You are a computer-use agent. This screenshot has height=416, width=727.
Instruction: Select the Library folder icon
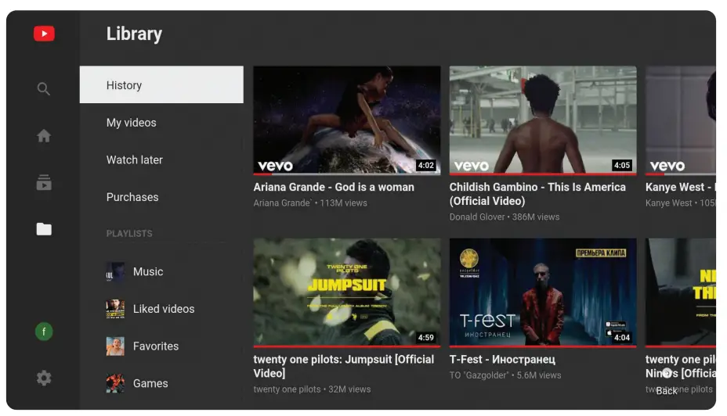pos(44,229)
